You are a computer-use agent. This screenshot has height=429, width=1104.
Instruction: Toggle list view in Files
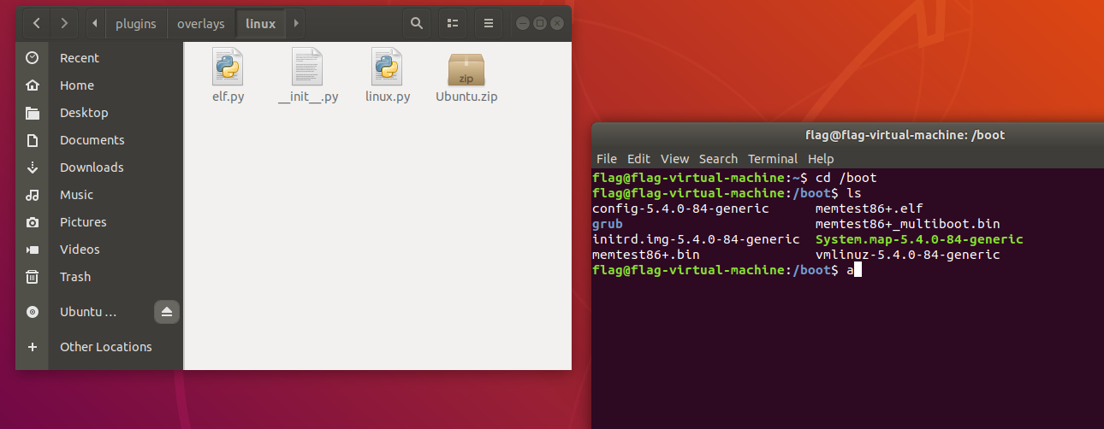pyautogui.click(x=454, y=23)
